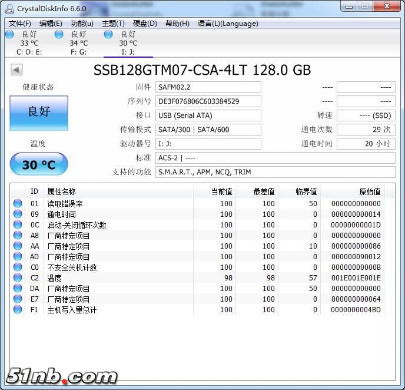Open the 语言(L)(Language) menu
The width and height of the screenshot is (405, 390).
(x=228, y=24)
